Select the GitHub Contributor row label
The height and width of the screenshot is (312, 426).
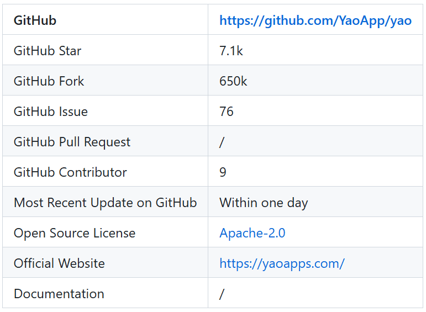[x=70, y=172]
